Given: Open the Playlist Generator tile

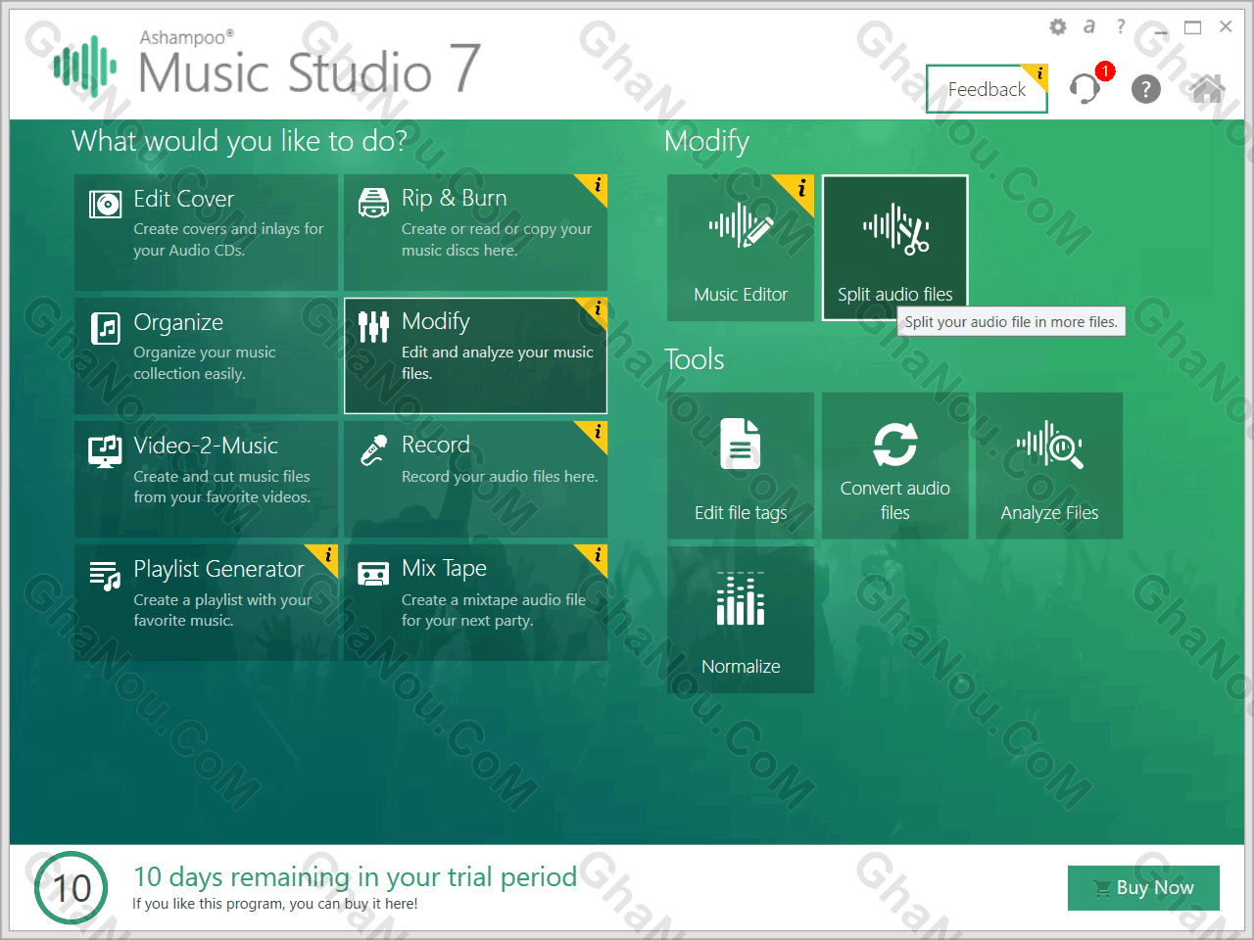Looking at the screenshot, I should 206,602.
